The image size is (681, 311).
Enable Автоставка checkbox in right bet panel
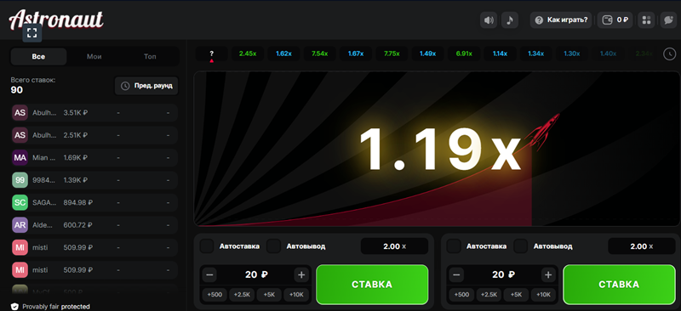[454, 246]
